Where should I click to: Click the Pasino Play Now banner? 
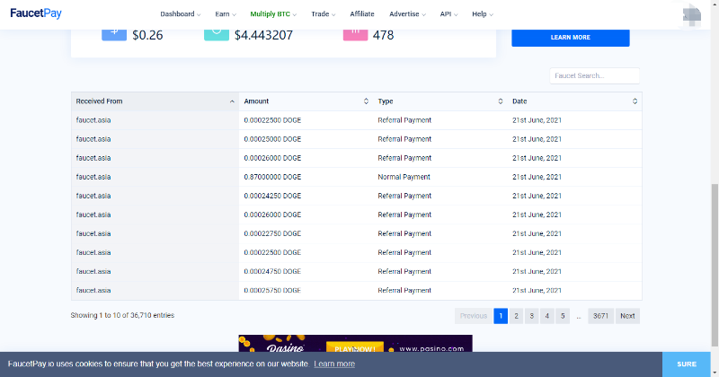tap(355, 344)
